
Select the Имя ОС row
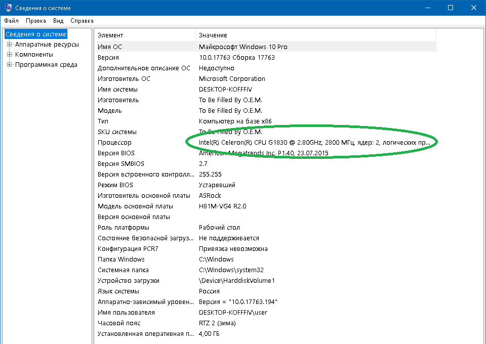[109, 47]
